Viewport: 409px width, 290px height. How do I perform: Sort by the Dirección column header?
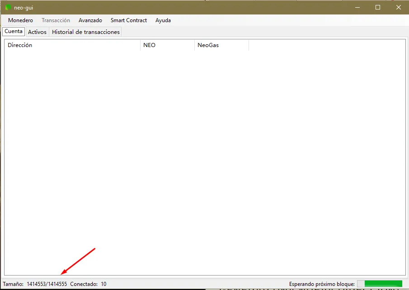72,45
